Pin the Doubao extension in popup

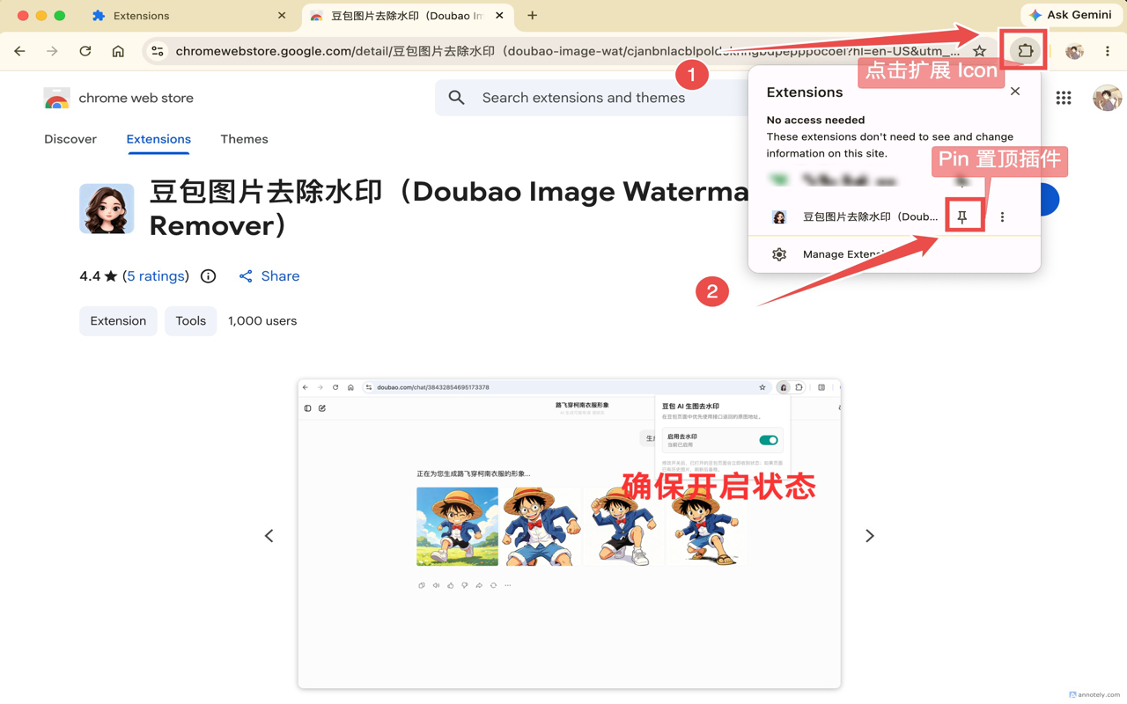[962, 216]
